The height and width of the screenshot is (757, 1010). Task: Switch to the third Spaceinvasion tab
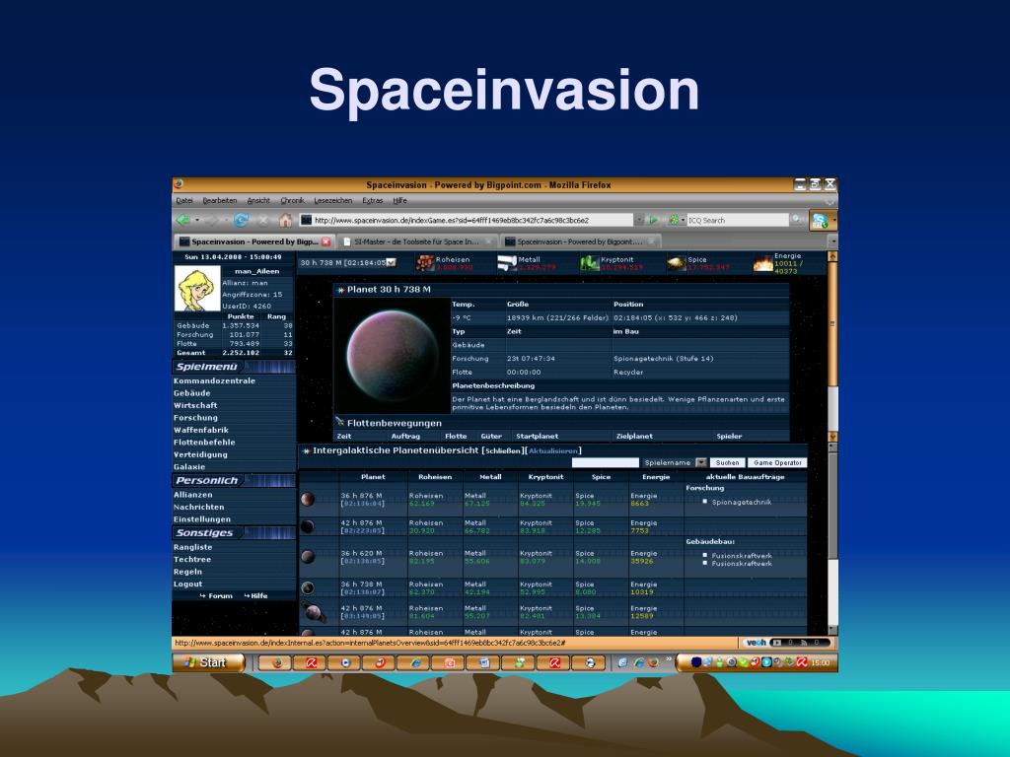coord(580,242)
